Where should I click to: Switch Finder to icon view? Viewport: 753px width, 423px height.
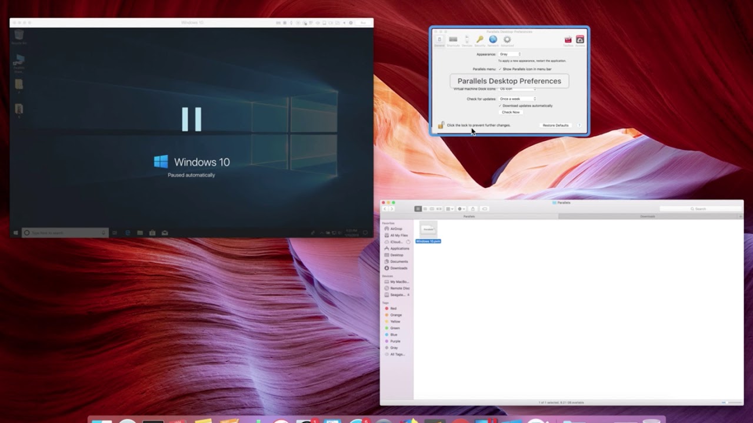pos(418,209)
